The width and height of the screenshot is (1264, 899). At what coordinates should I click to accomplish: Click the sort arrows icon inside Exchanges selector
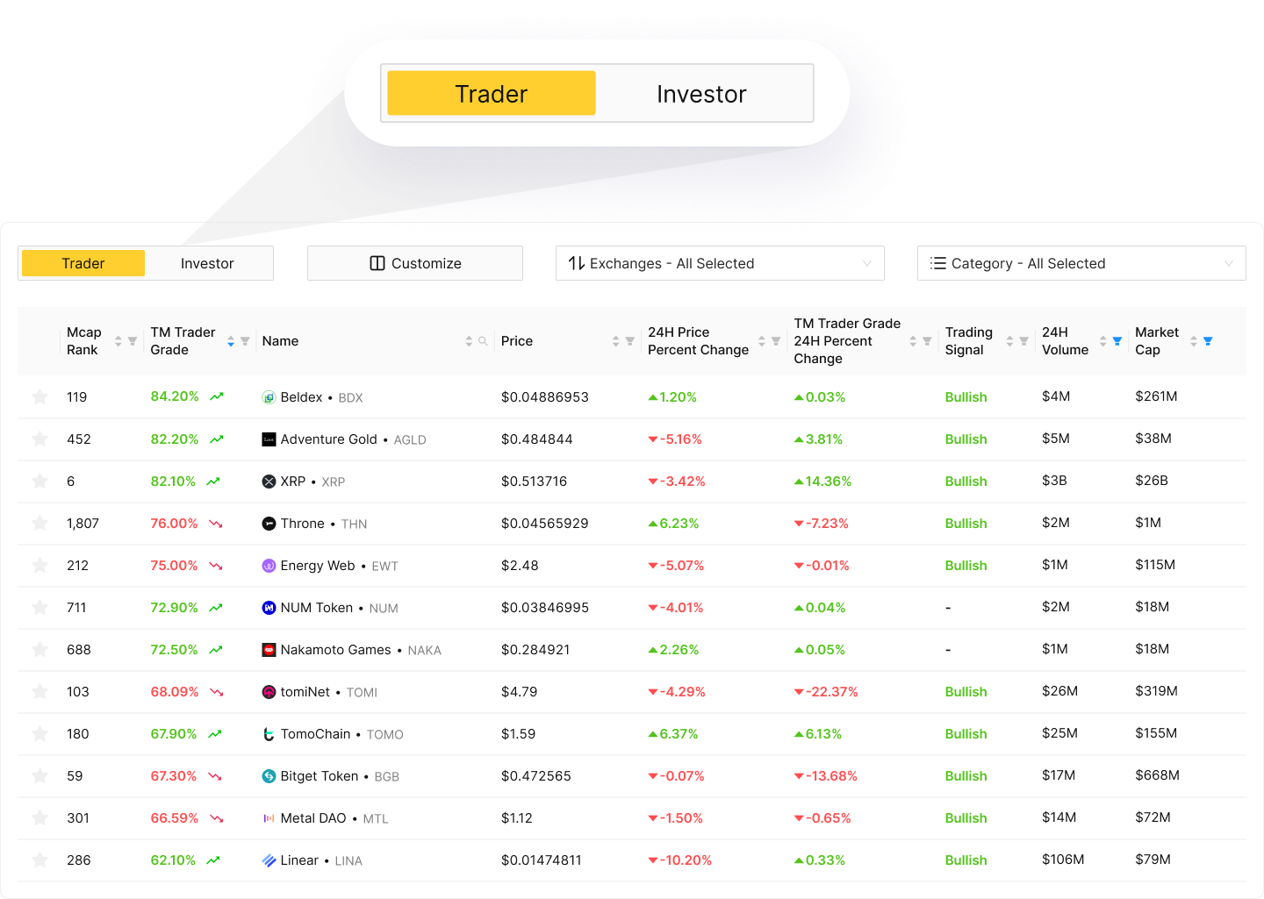coord(577,263)
